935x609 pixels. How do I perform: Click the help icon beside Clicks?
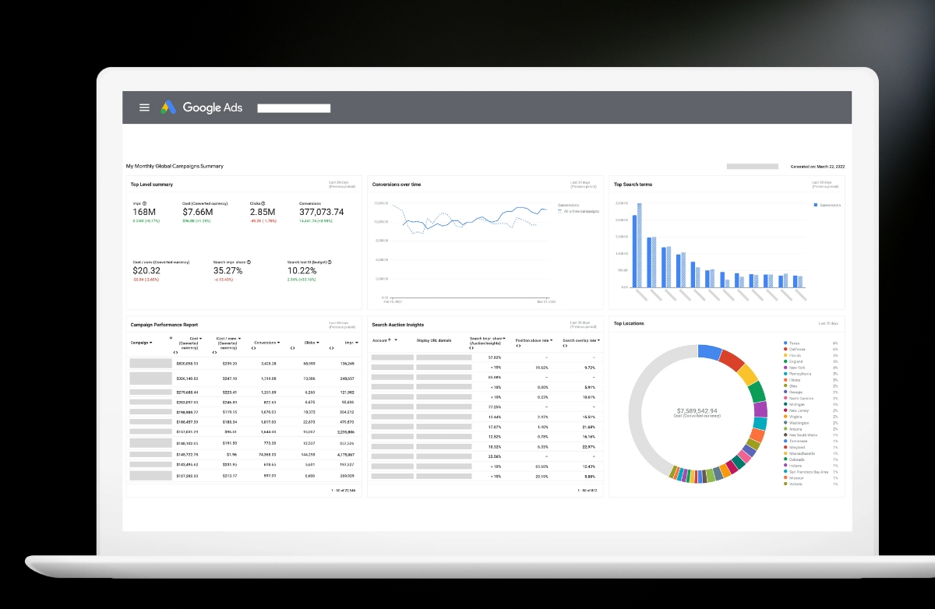tap(263, 203)
